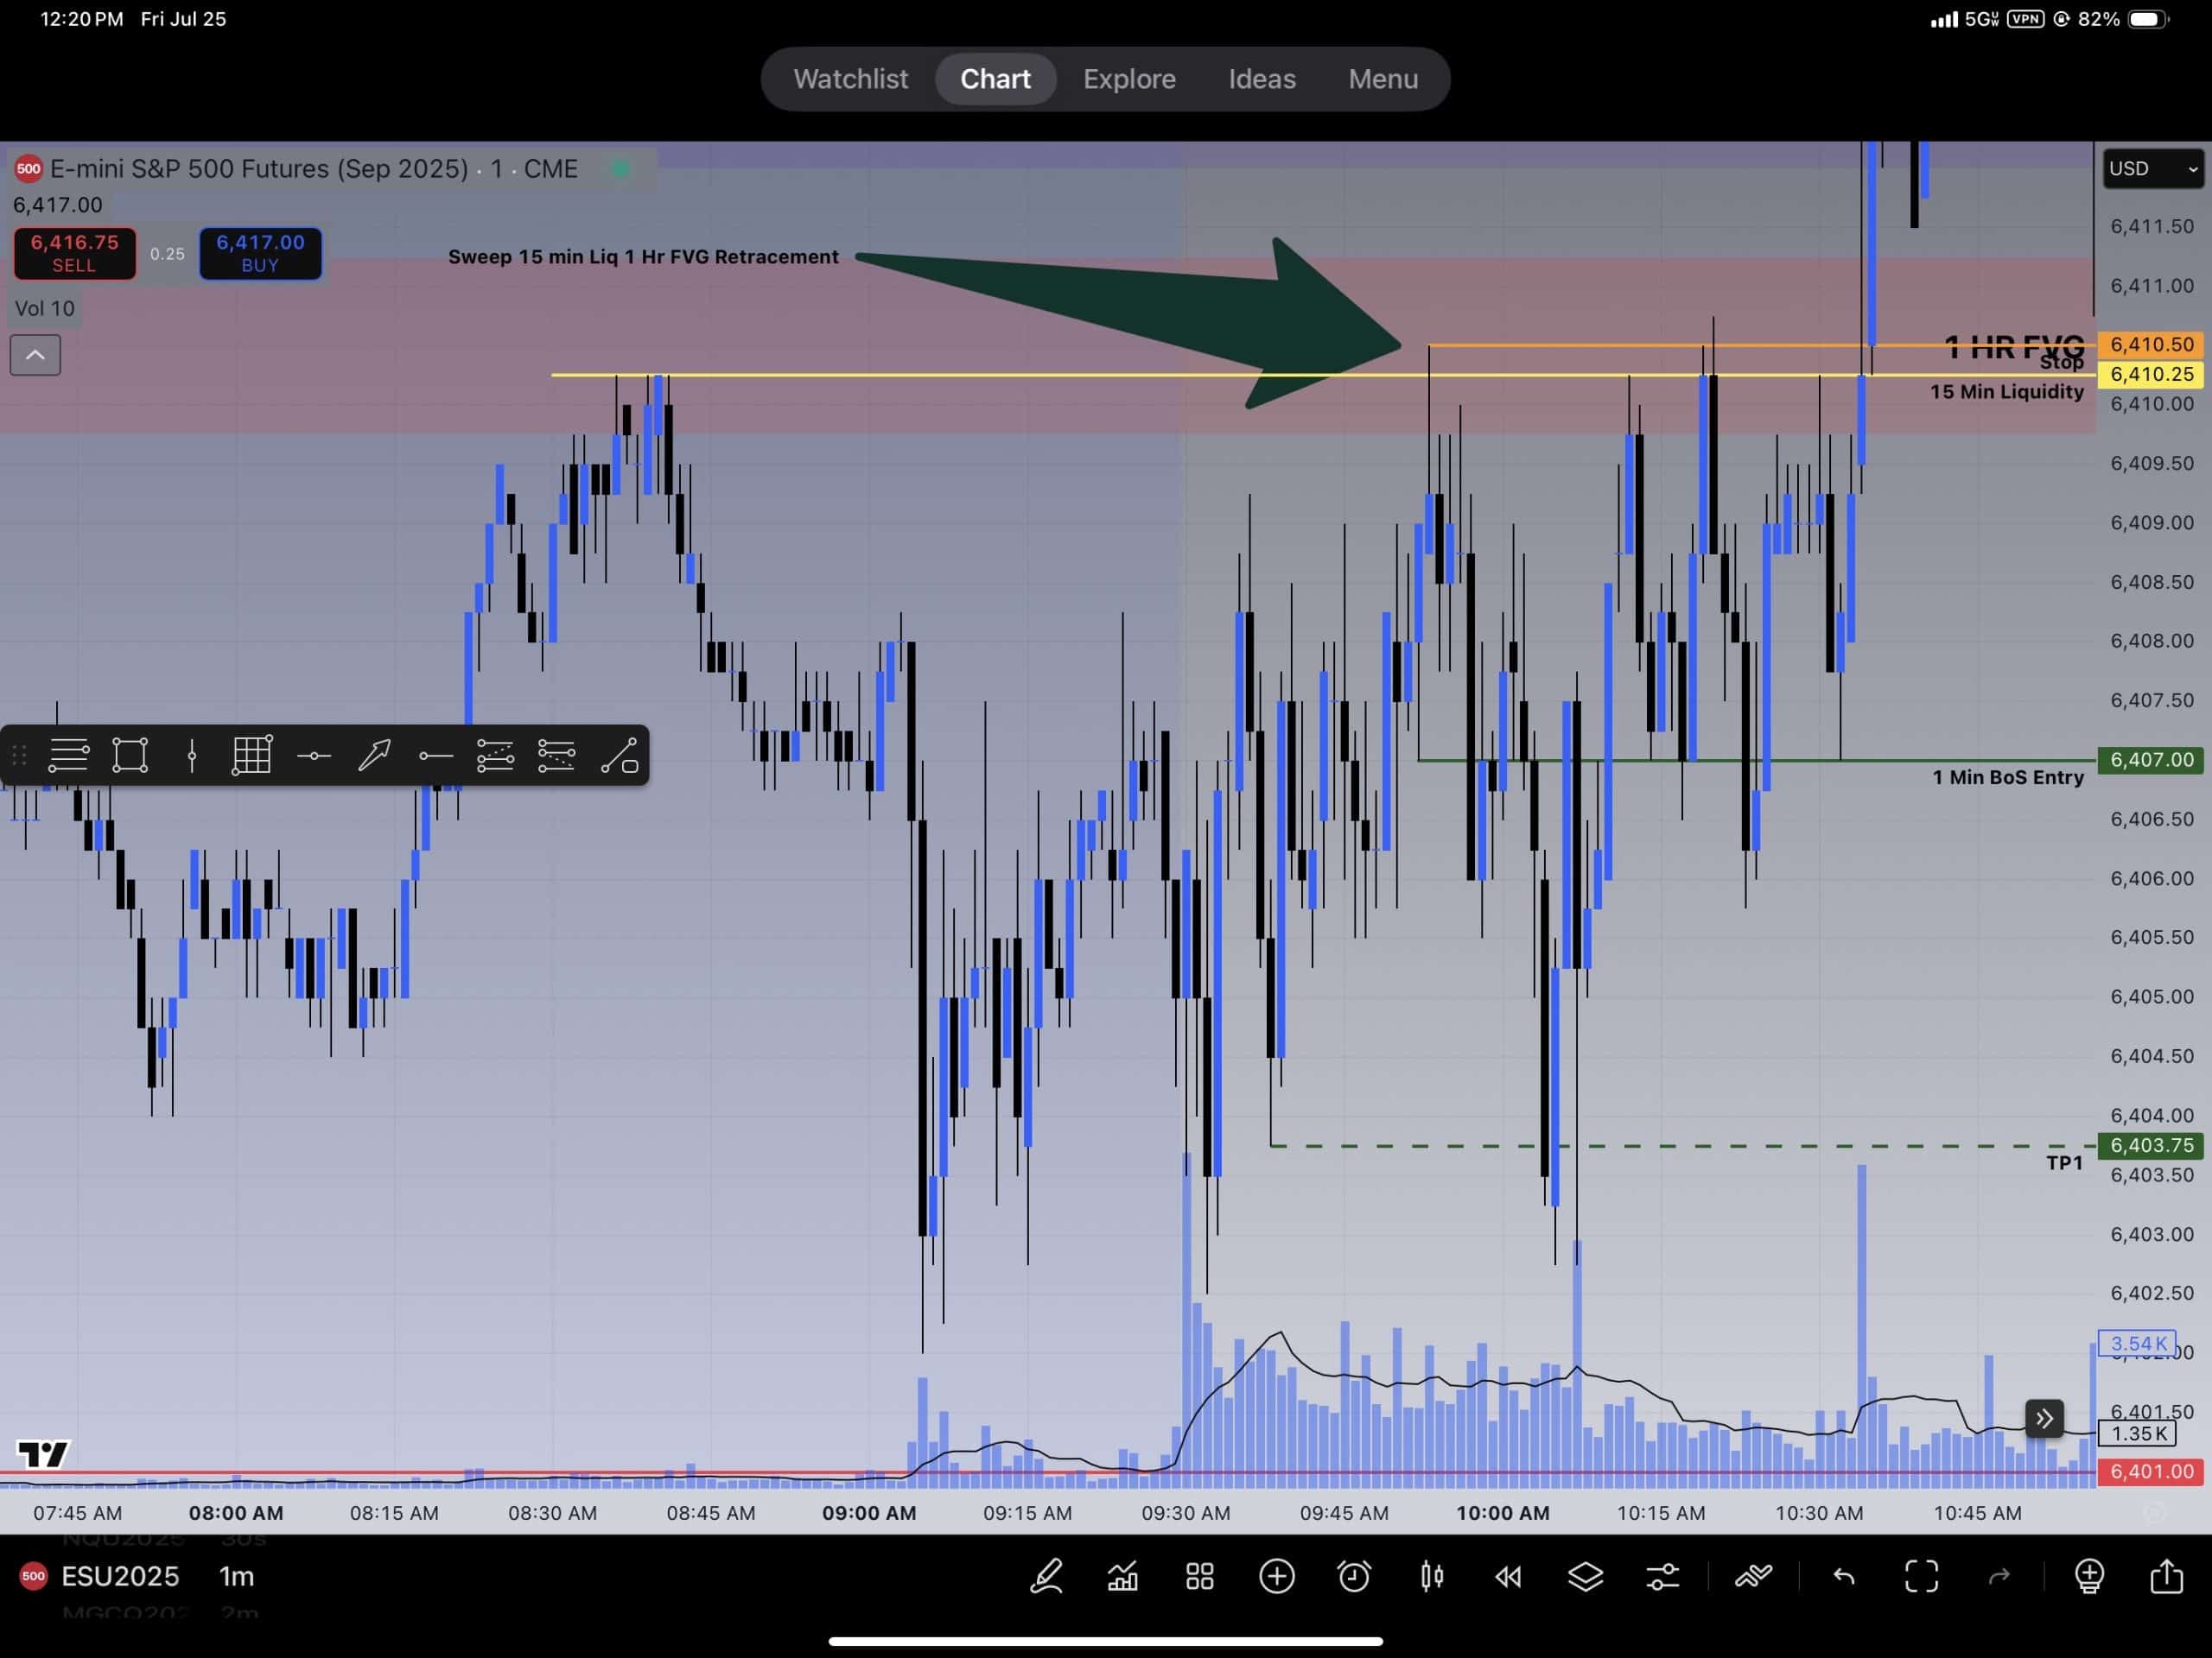The image size is (2212, 1658).
Task: Select the Gann box grid tool
Action: (252, 756)
